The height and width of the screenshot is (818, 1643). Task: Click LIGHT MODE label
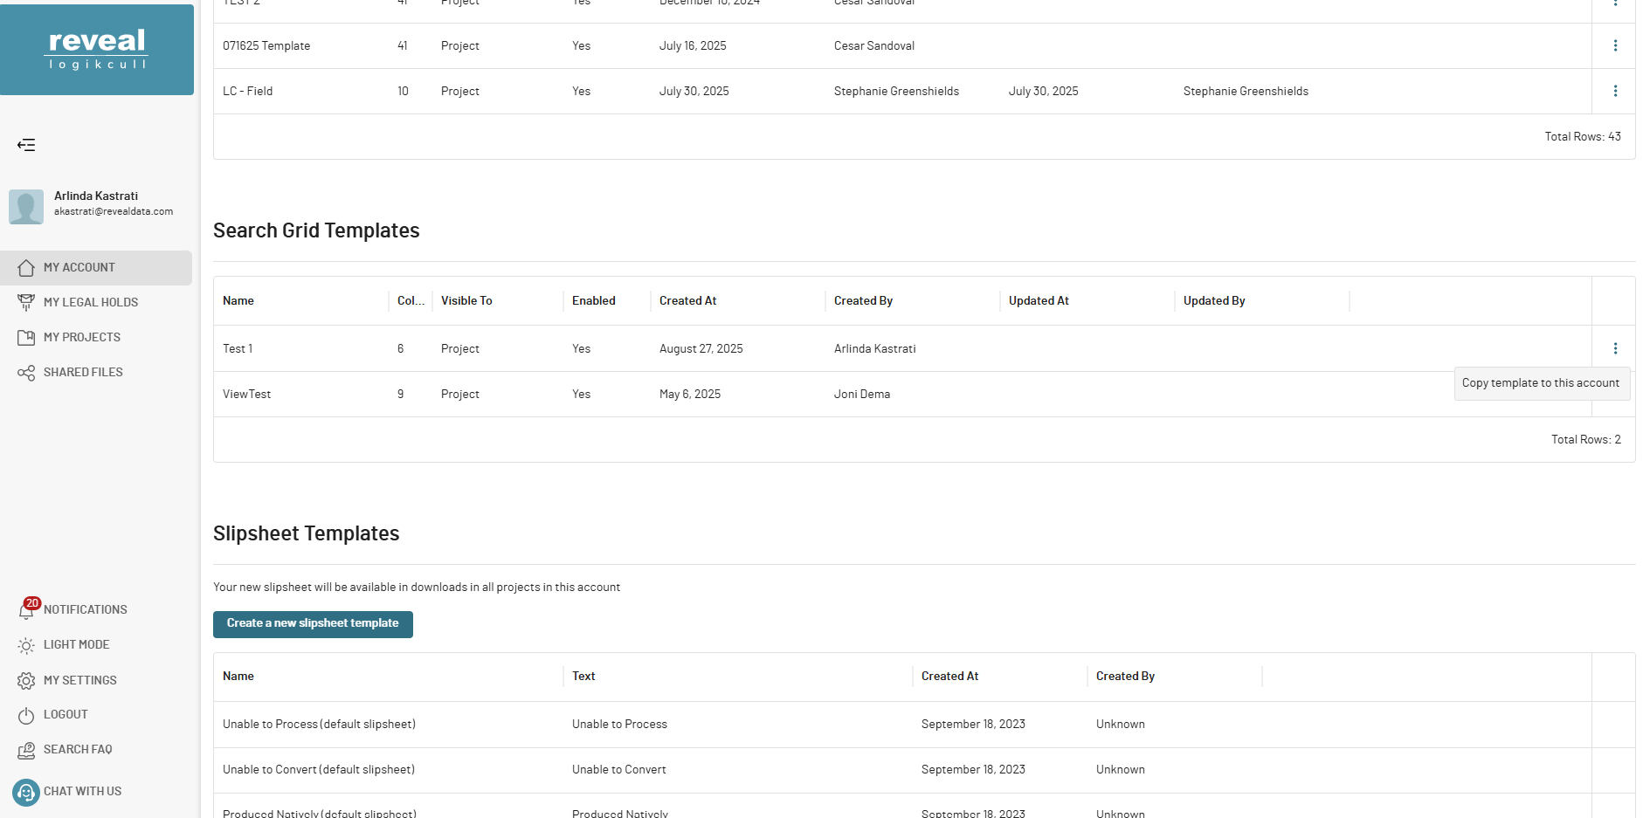pyautogui.click(x=77, y=645)
